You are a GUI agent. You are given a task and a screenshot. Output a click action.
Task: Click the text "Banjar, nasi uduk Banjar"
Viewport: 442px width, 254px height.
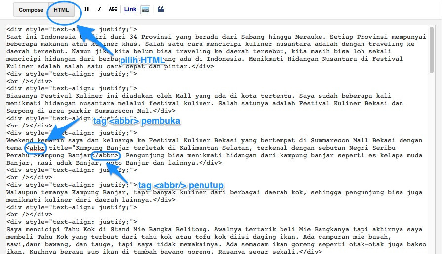click(53, 163)
